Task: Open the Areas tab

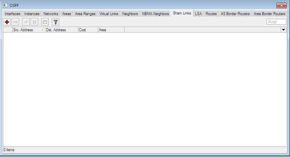Action: tap(67, 14)
